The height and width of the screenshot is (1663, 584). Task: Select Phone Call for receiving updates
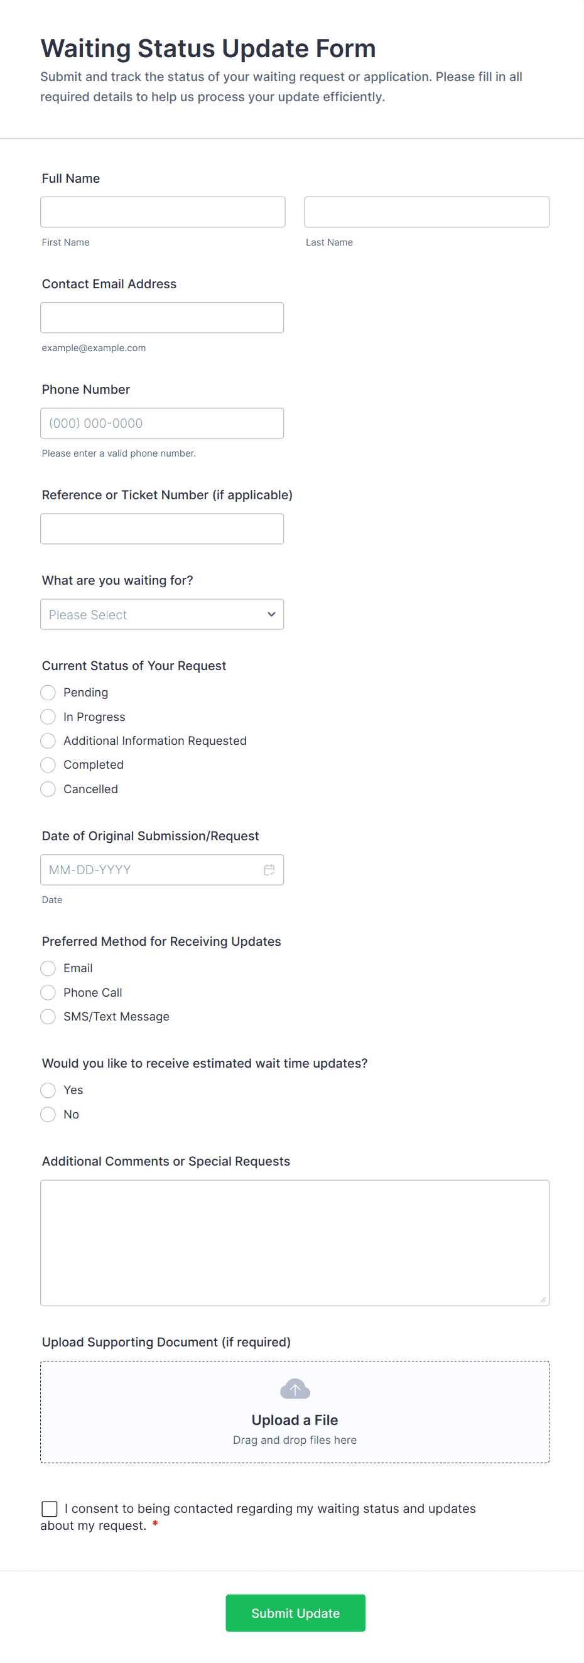[48, 992]
